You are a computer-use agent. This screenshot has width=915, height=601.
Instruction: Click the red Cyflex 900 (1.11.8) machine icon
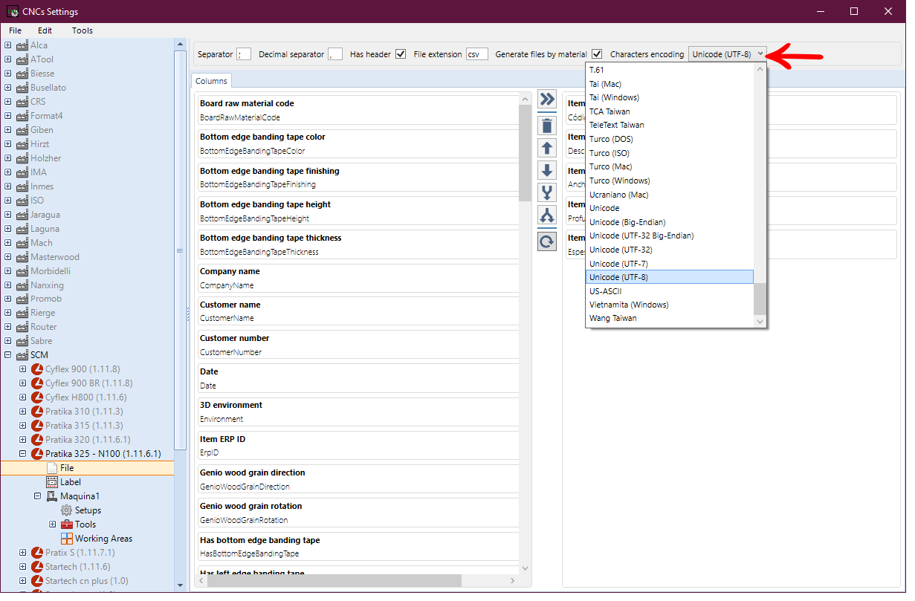(x=37, y=369)
